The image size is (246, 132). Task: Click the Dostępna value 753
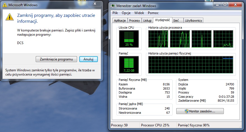[x=167, y=92]
